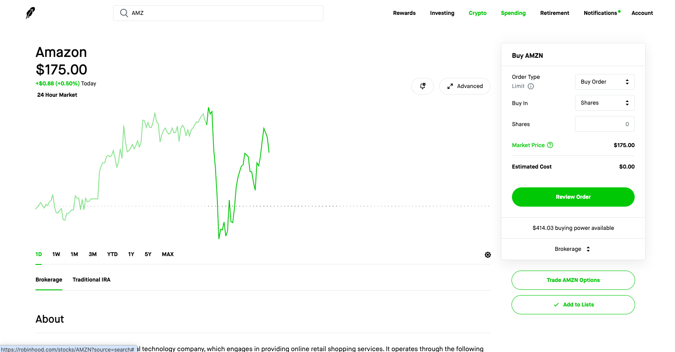The height and width of the screenshot is (352, 675).
Task: Go to Investing in top navigation
Action: 442,13
